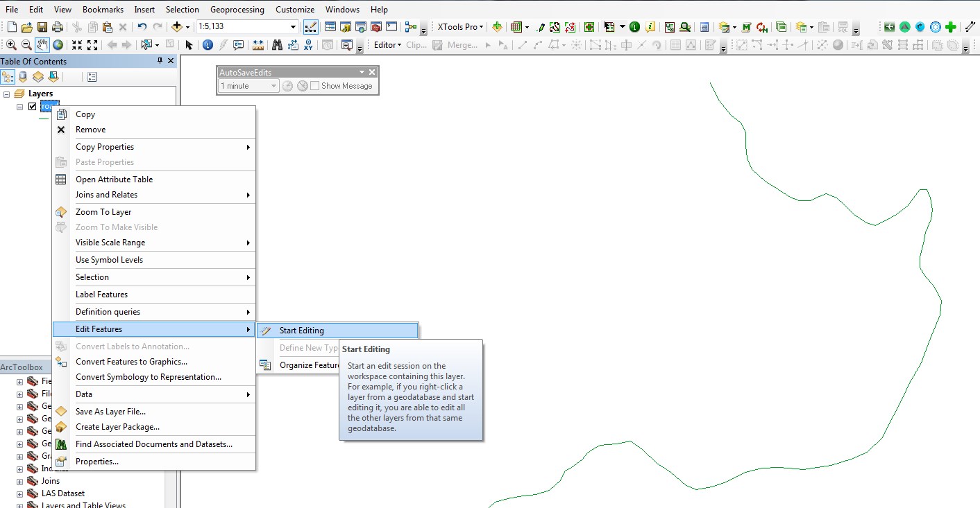Expand the LAS Dataset toolbox item
The height and width of the screenshot is (508, 980).
[x=19, y=493]
